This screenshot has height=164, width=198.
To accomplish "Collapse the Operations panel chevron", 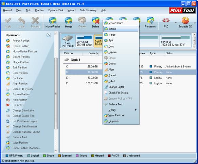I will (49, 35).
